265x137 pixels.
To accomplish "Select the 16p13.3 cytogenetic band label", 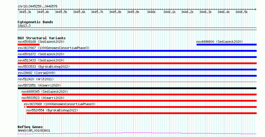I will 24,26.
